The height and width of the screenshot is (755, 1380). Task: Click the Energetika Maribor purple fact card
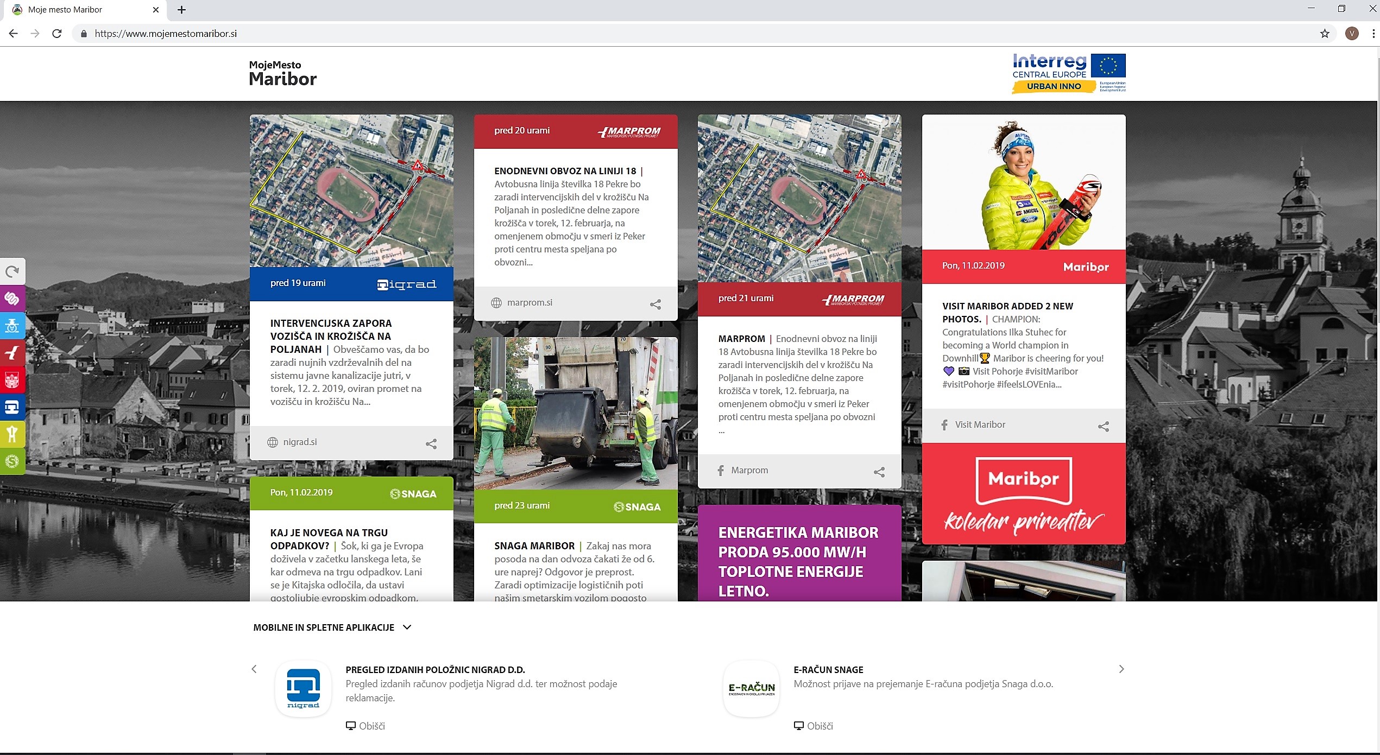(799, 553)
